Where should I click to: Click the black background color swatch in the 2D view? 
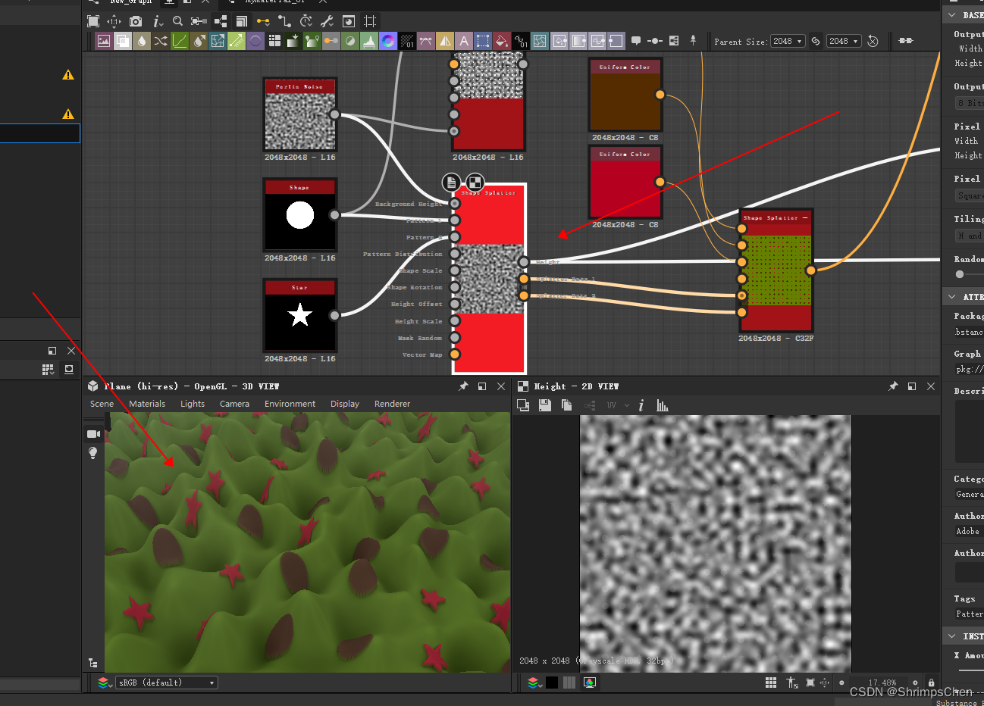[551, 683]
